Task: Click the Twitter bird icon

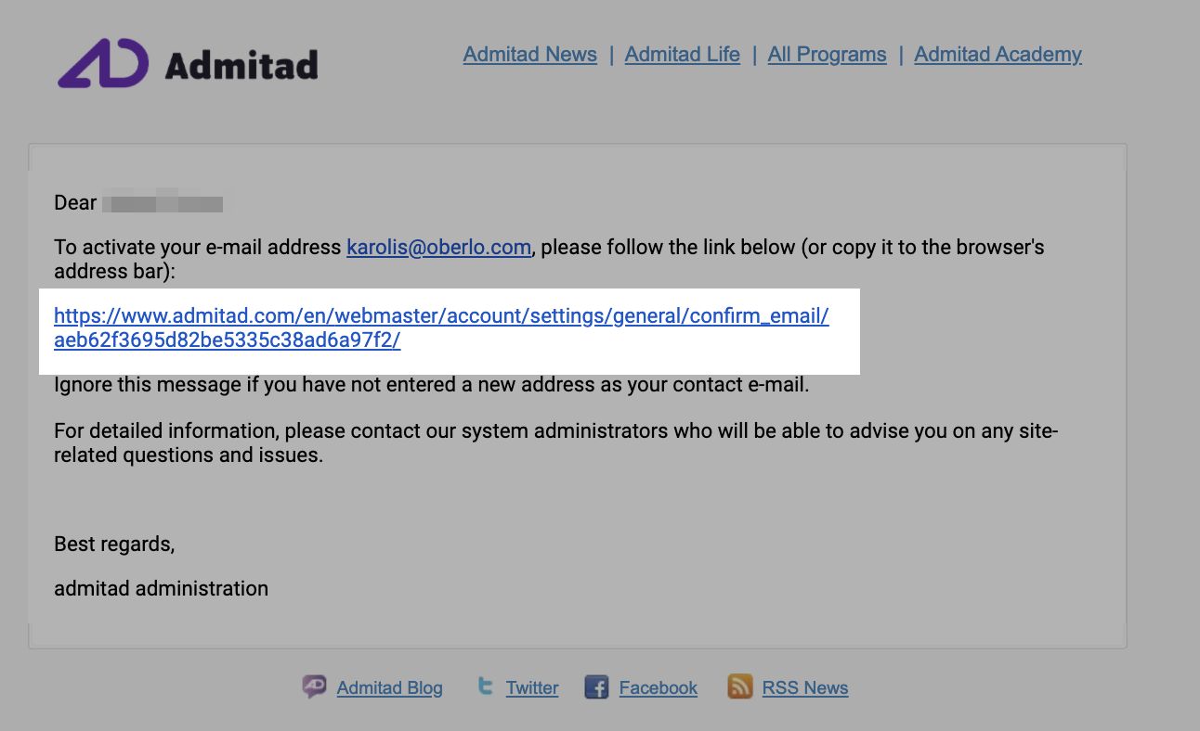Action: pos(485,686)
